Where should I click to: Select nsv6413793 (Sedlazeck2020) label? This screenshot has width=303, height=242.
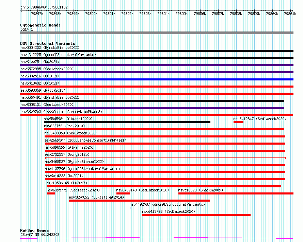point(169,211)
